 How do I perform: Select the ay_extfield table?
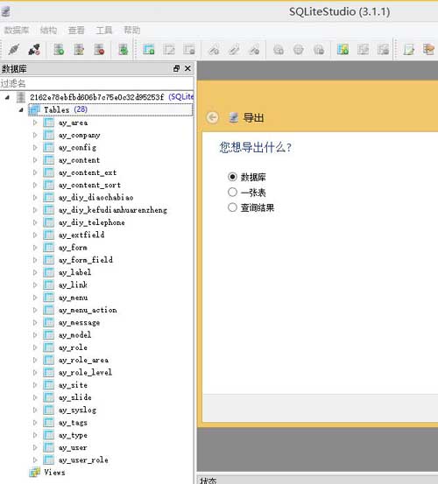[x=81, y=235]
